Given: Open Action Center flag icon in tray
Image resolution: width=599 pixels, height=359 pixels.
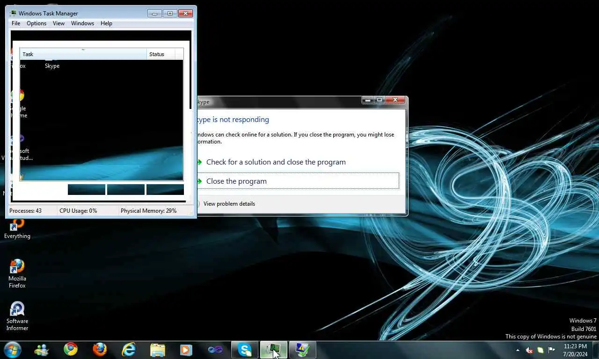Looking at the screenshot, I should (x=552, y=350).
